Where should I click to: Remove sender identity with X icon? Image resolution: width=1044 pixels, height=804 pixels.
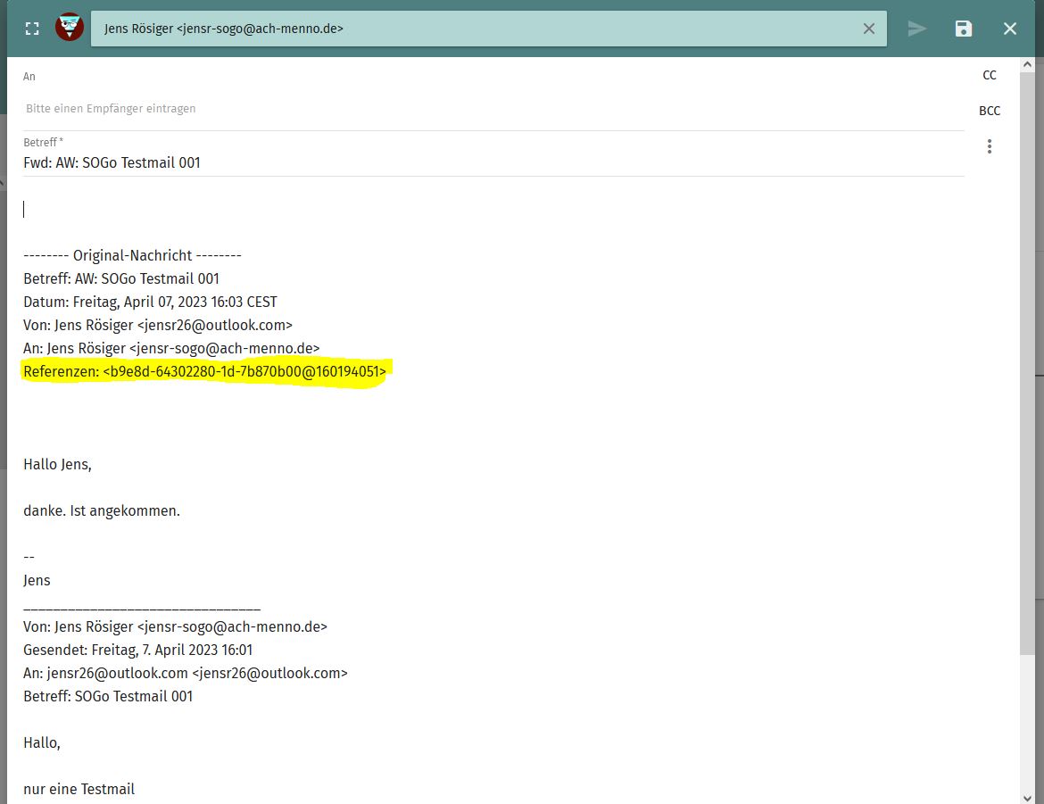click(x=869, y=29)
